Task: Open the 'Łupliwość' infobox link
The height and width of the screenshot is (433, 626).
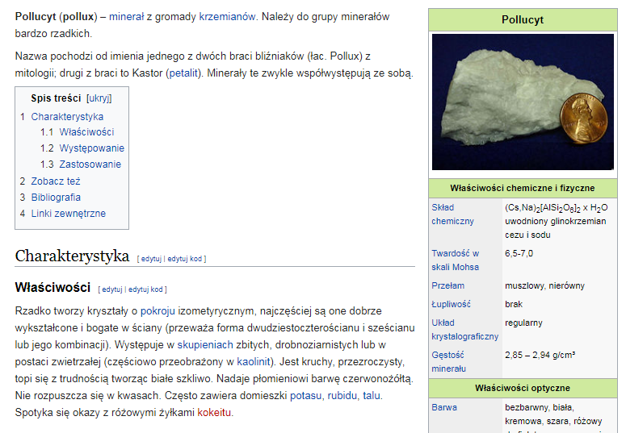Action: 452,304
